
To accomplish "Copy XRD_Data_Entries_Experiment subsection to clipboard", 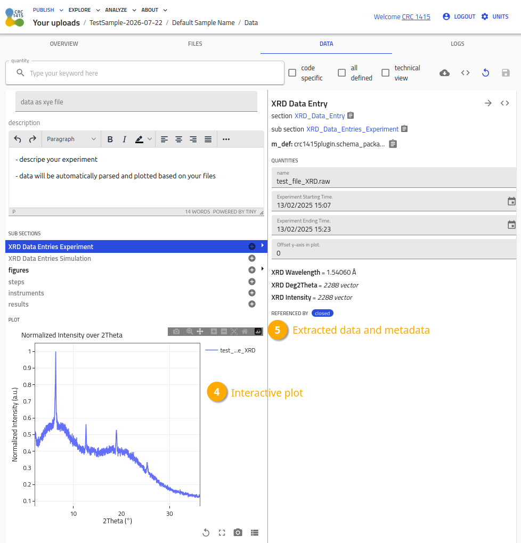I will coord(404,129).
